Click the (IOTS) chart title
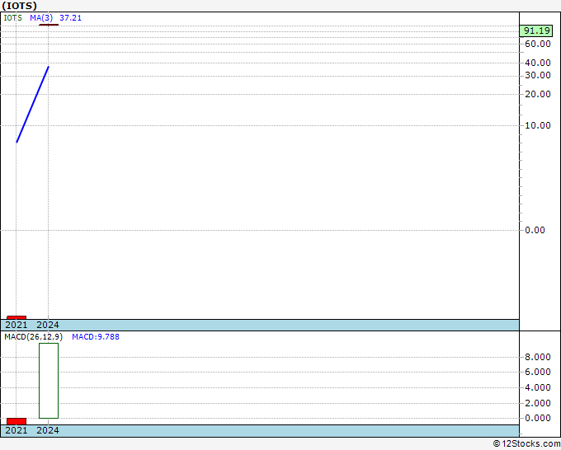Viewport: 561px width, 450px height. 19,6
